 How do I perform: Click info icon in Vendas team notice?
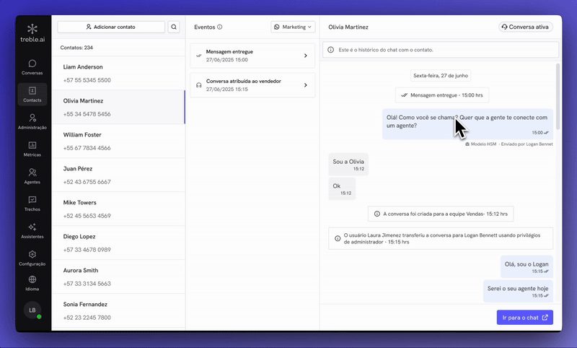click(376, 214)
